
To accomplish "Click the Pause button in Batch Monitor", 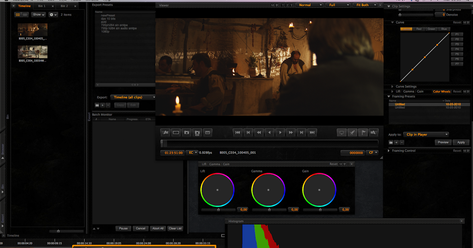I will [123, 228].
